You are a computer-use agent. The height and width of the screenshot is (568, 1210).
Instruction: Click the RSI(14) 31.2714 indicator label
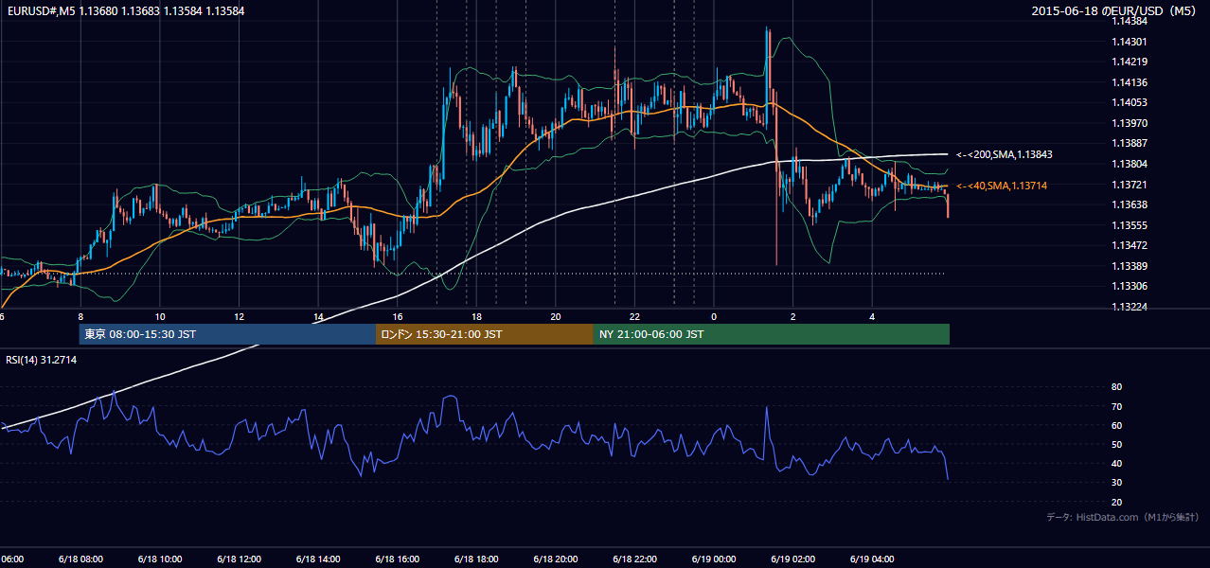[42, 360]
